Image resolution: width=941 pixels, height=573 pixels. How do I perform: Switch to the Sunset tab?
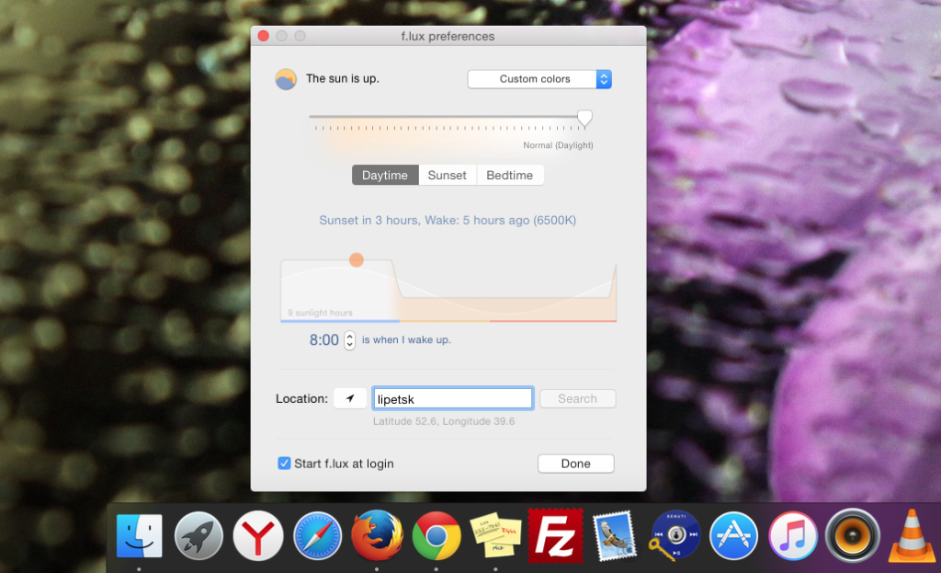tap(448, 175)
